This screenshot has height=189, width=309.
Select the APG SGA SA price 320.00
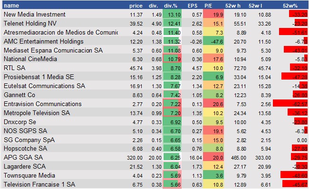coord(135,158)
